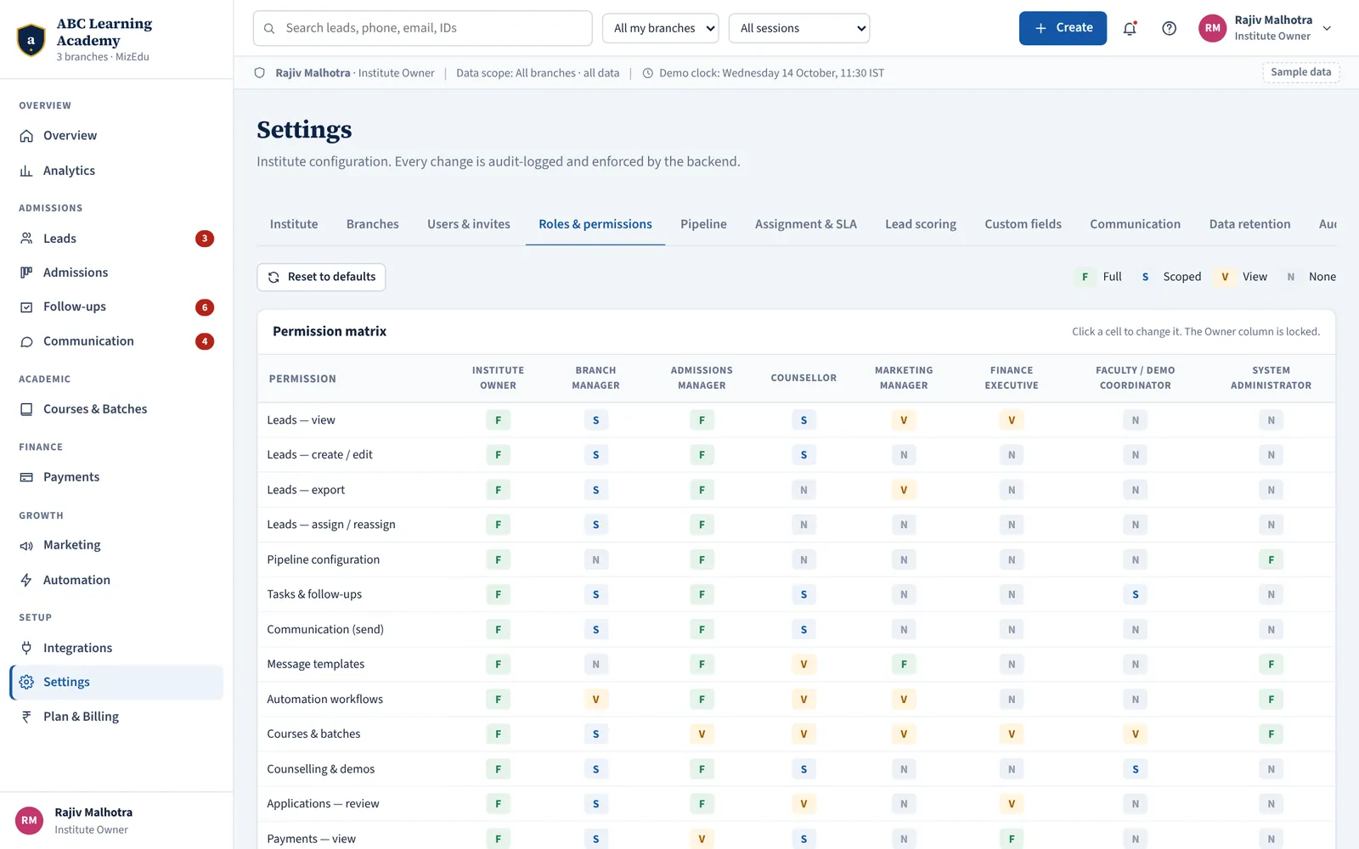The image size is (1359, 849).
Task: Open Communication via its chat bubble icon
Action: tap(26, 341)
